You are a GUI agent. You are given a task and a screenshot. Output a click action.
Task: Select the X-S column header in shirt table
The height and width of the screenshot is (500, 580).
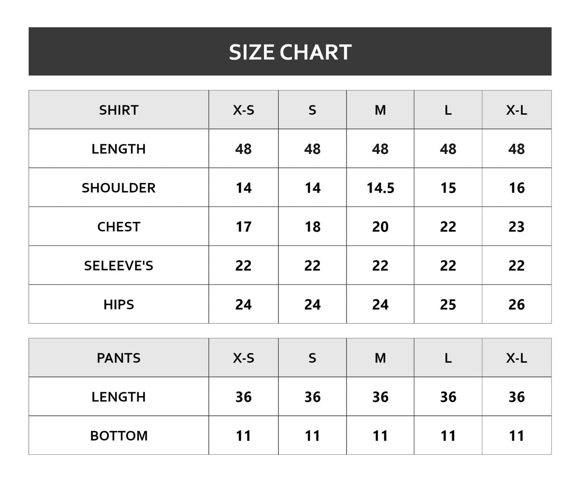244,110
